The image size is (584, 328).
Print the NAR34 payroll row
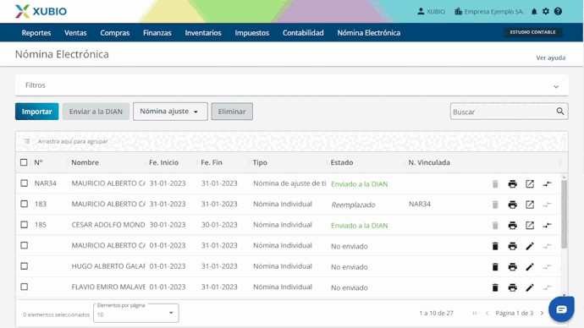tap(513, 183)
